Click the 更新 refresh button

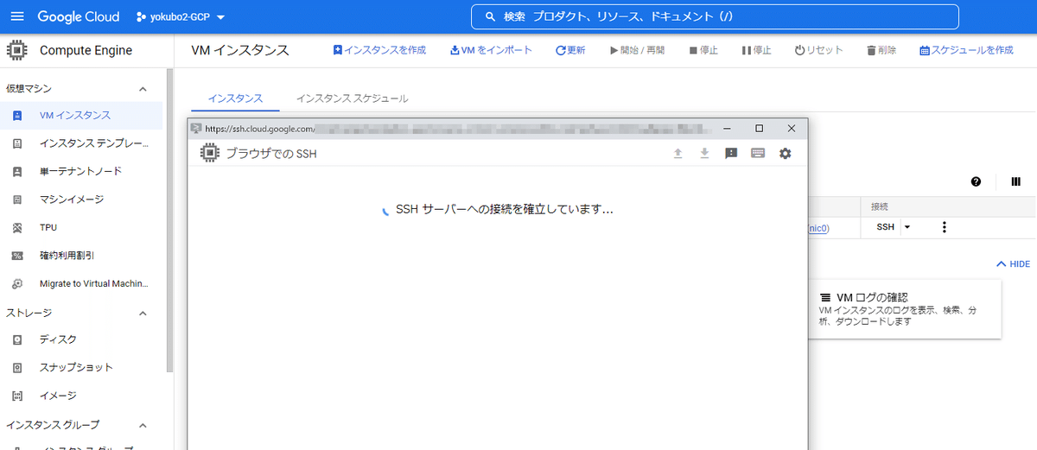(570, 50)
